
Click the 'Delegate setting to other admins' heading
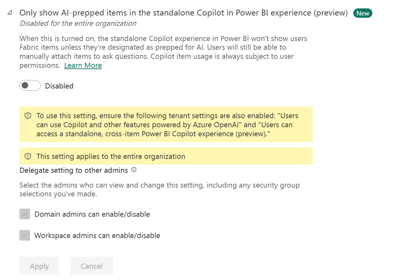coord(74,170)
